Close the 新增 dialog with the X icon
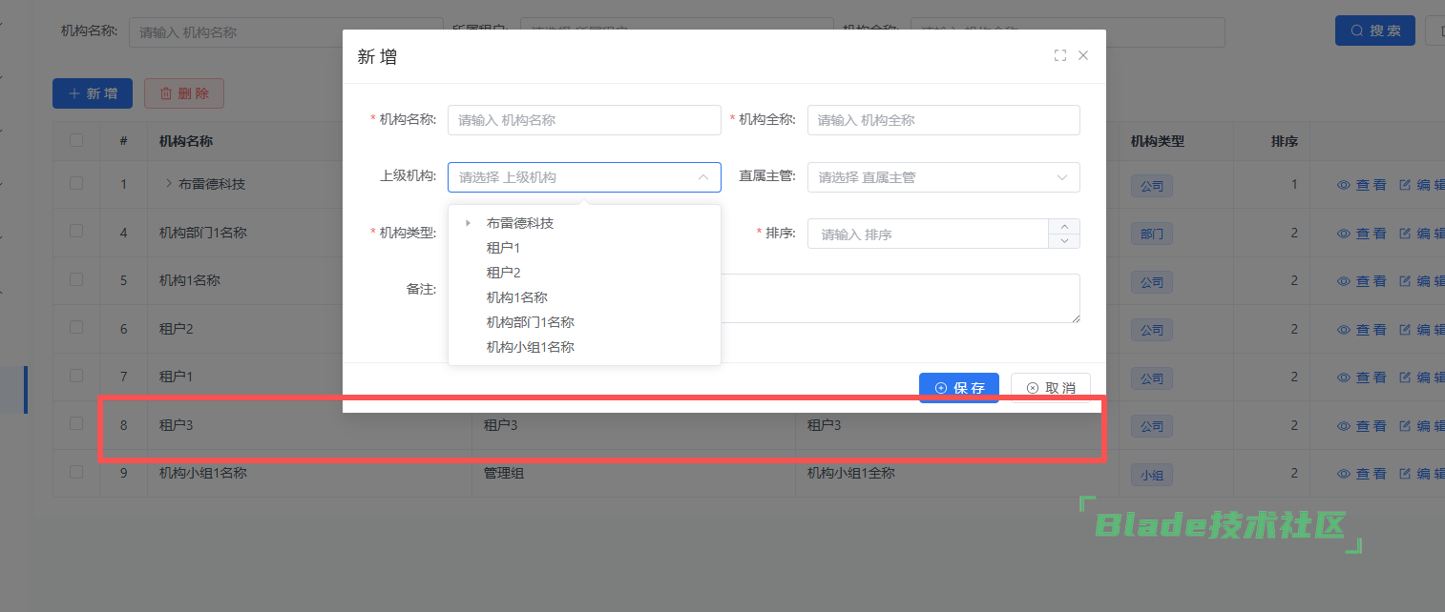The image size is (1445, 612). click(1083, 55)
